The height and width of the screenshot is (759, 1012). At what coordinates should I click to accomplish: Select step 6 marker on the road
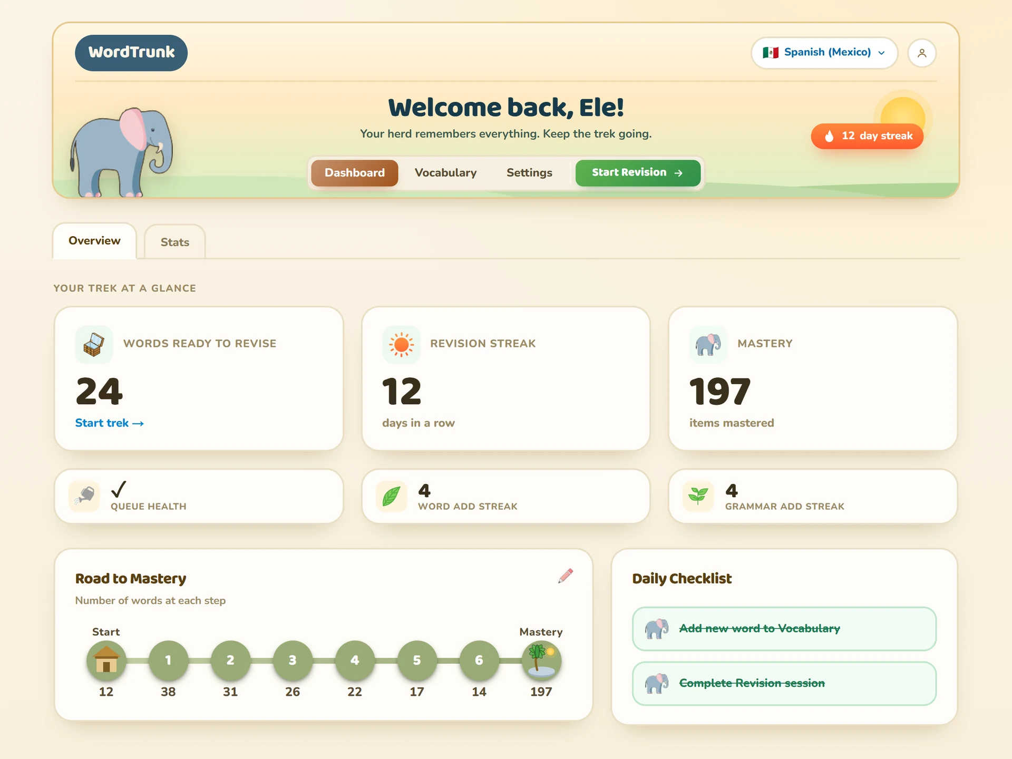tap(479, 660)
